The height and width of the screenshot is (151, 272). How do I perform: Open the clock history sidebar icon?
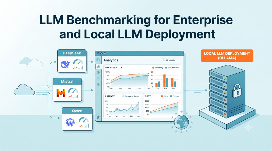point(98,72)
